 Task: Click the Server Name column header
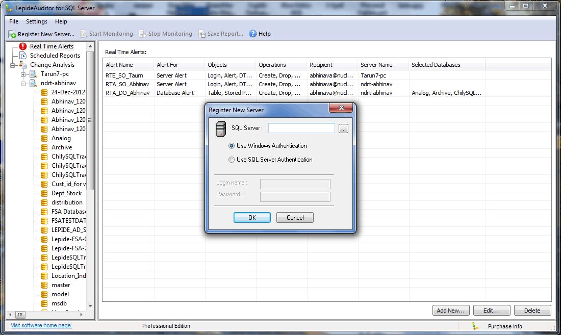click(x=383, y=65)
